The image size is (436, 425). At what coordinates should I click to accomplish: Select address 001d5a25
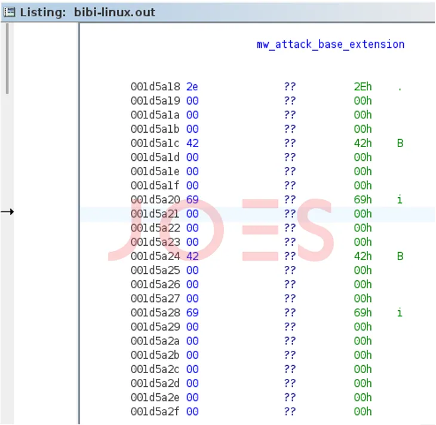[x=155, y=271]
